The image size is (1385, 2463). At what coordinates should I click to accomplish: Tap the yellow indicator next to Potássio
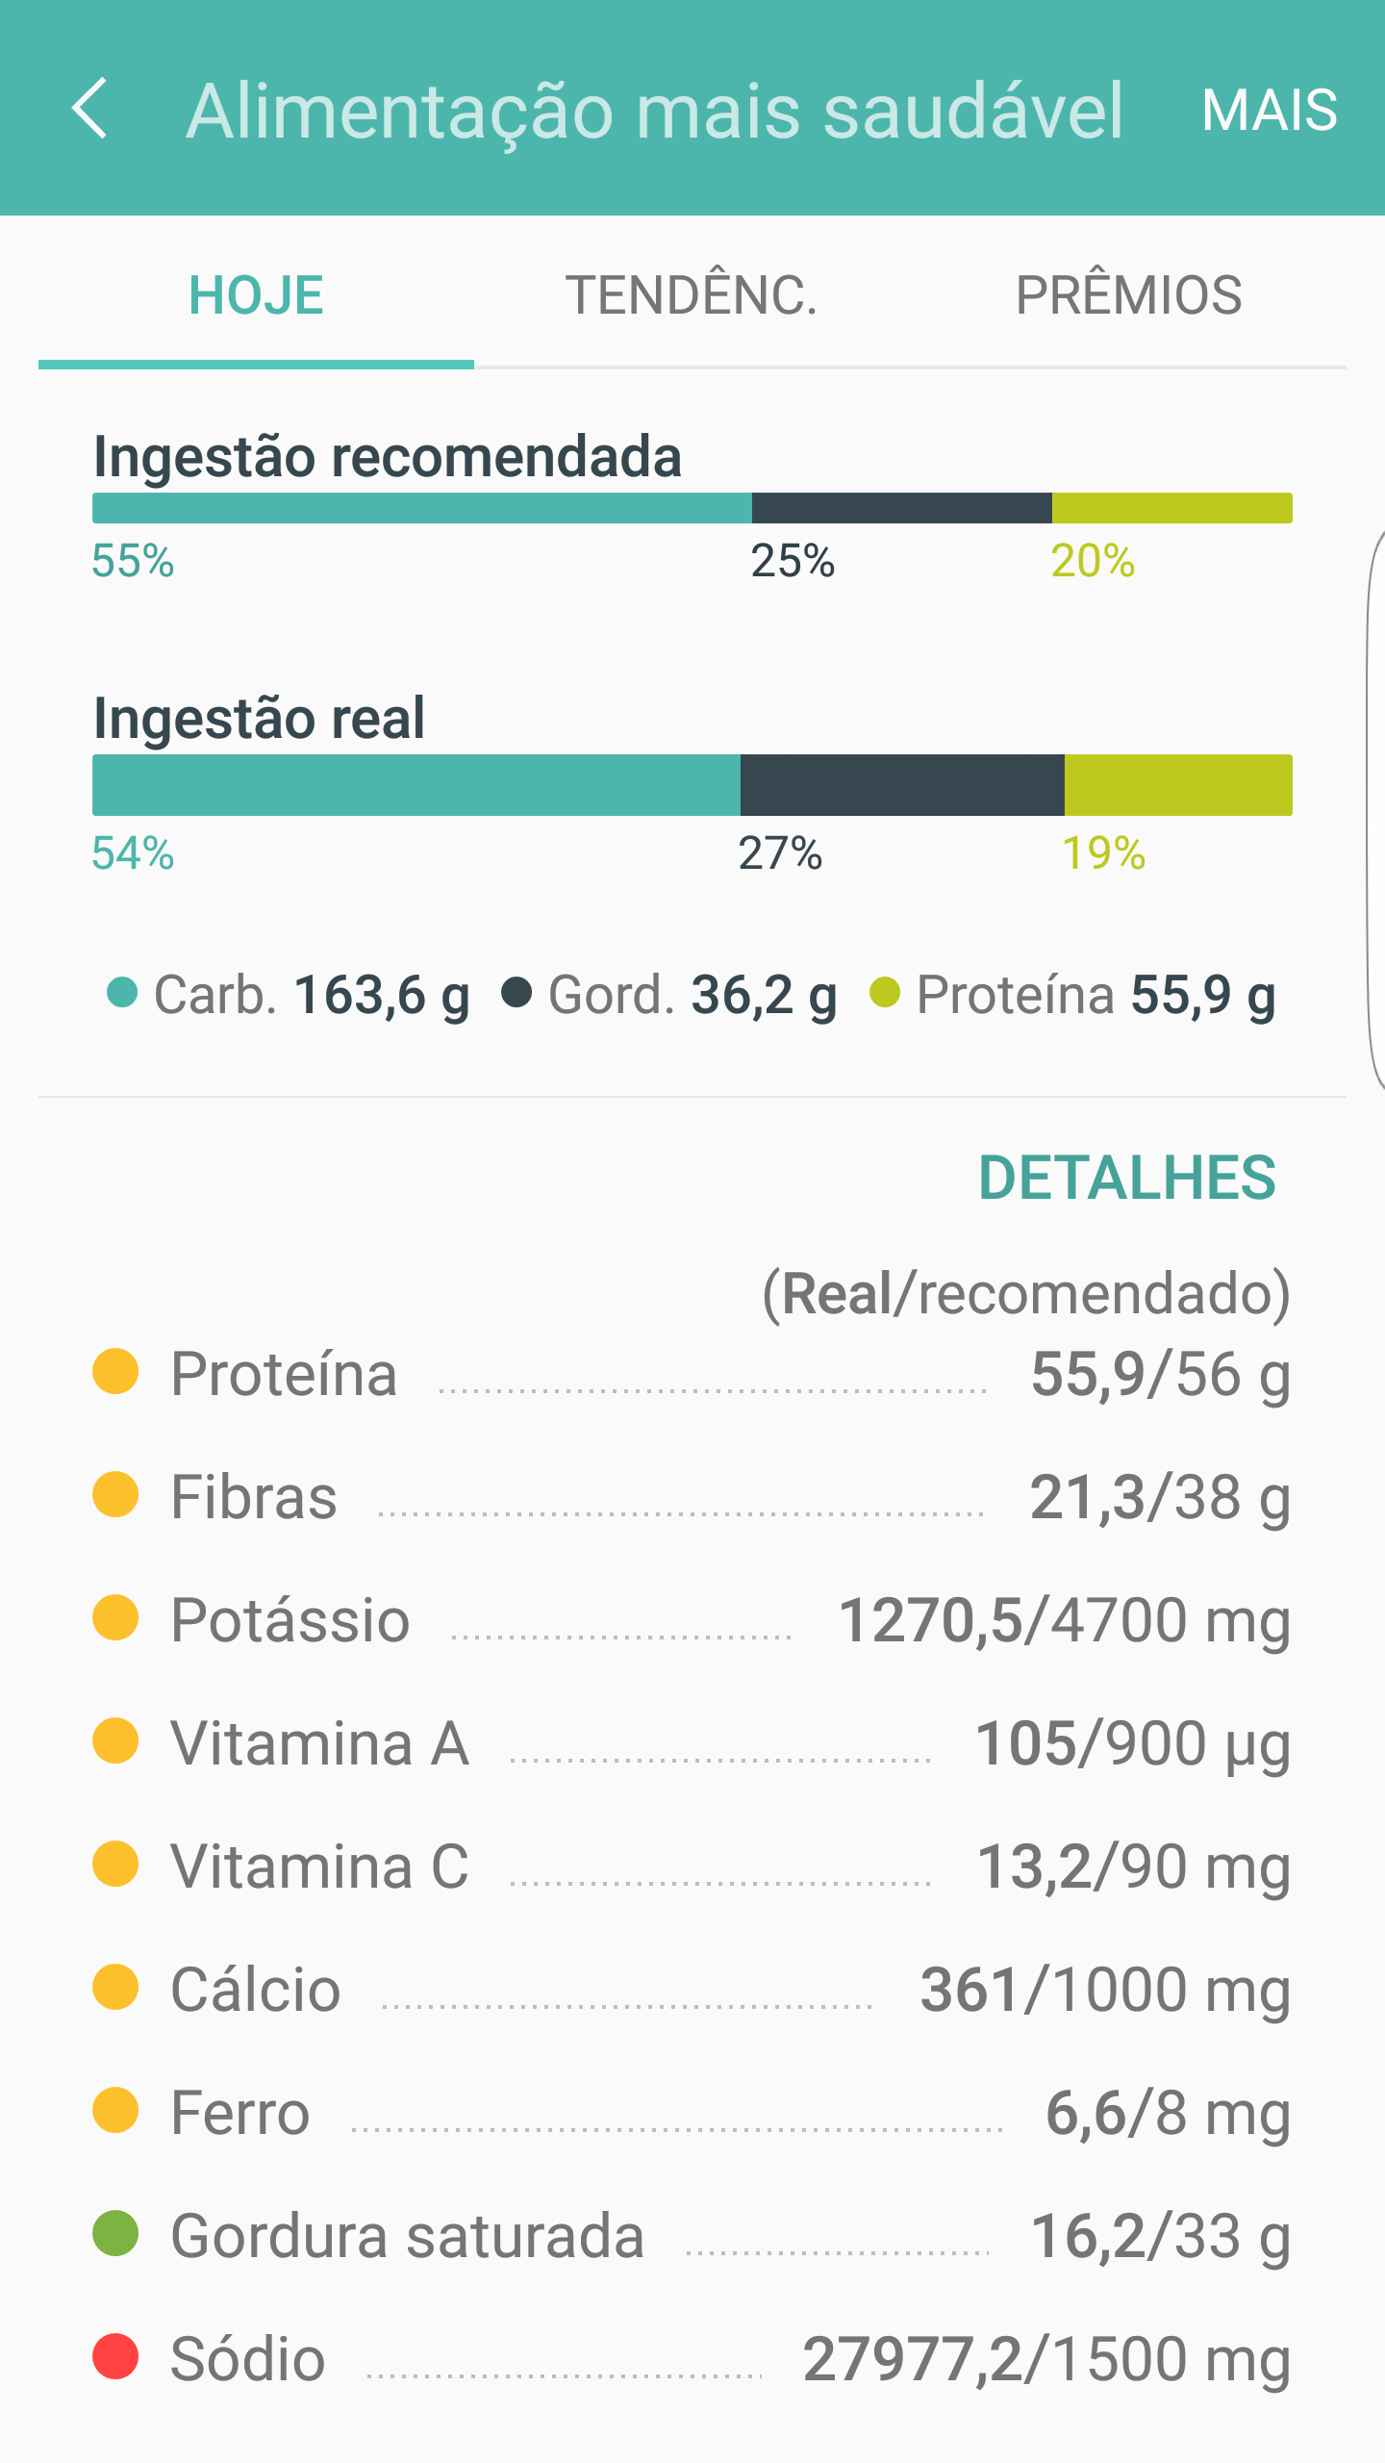(x=115, y=1617)
